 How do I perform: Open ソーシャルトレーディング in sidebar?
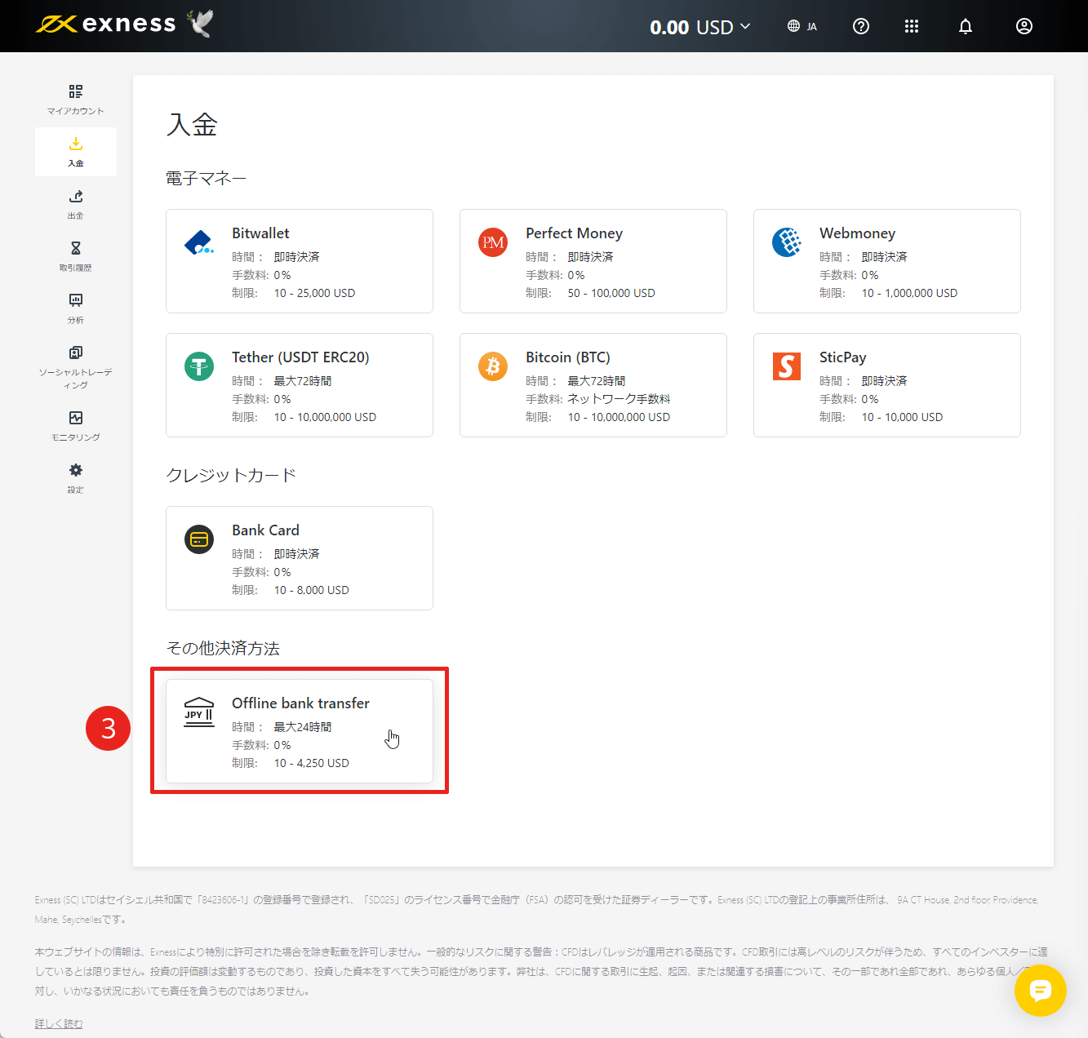coord(76,366)
